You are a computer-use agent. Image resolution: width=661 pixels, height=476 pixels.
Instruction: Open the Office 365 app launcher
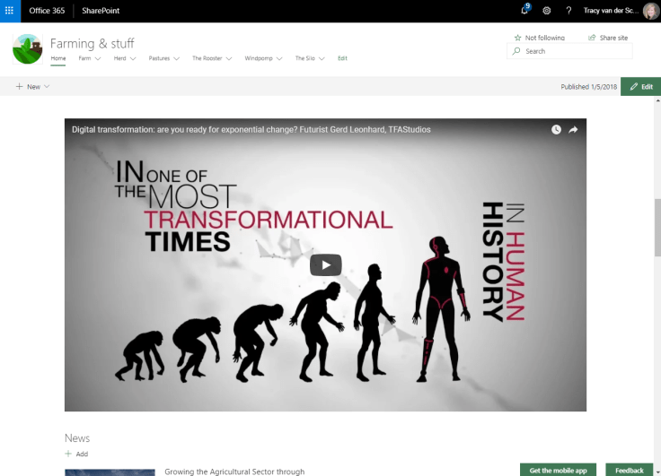10,11
